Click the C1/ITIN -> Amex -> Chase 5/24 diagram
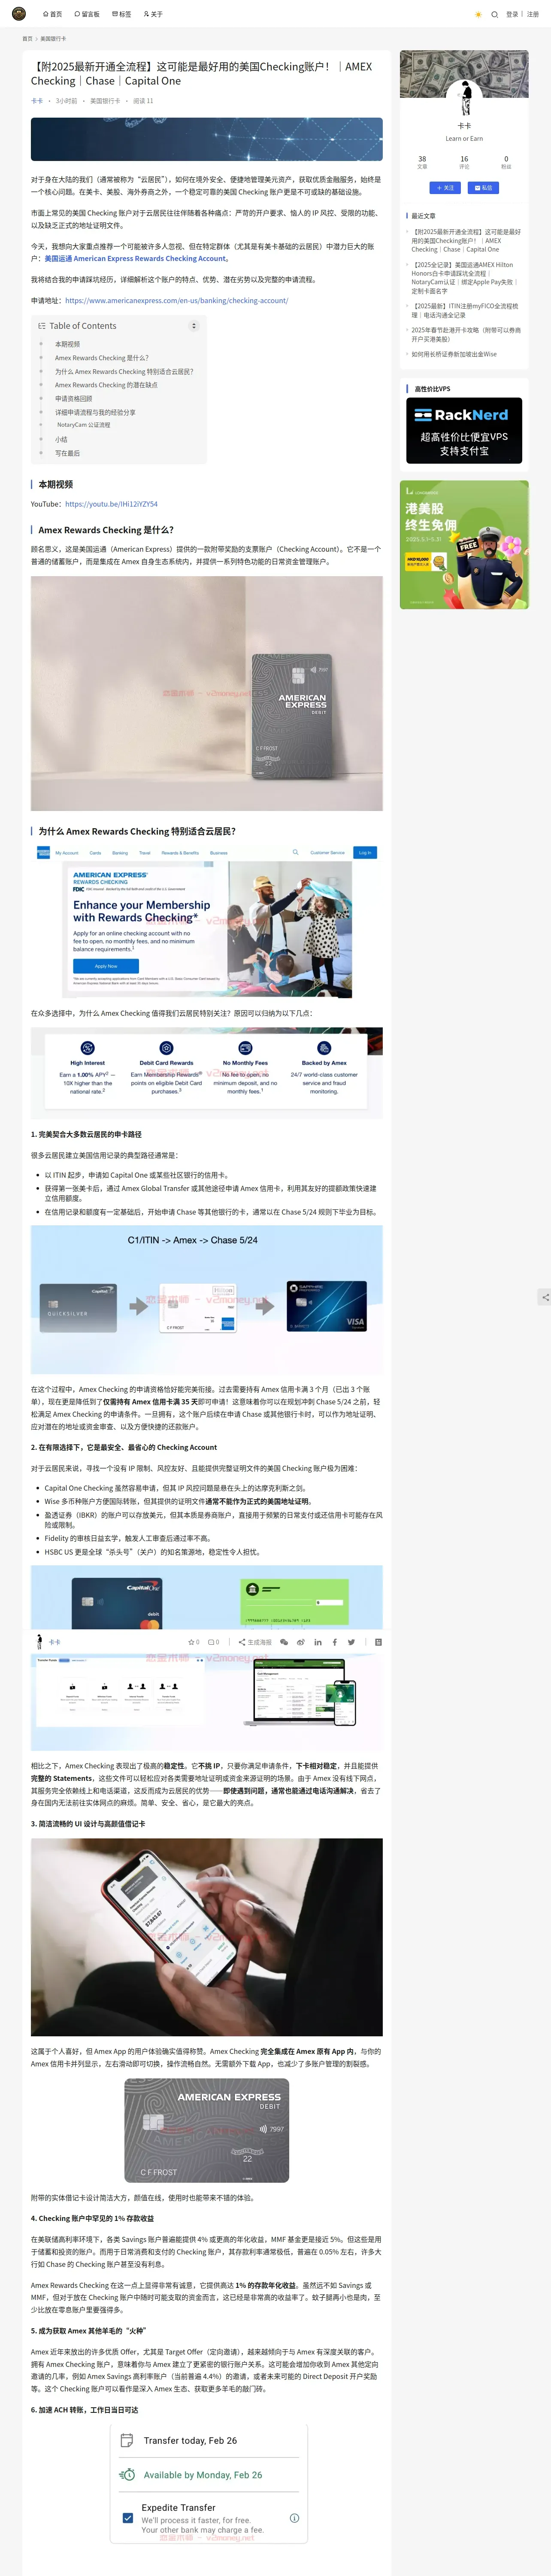The image size is (551, 2576). [x=207, y=1299]
